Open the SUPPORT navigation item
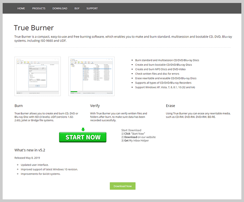 (92, 8)
